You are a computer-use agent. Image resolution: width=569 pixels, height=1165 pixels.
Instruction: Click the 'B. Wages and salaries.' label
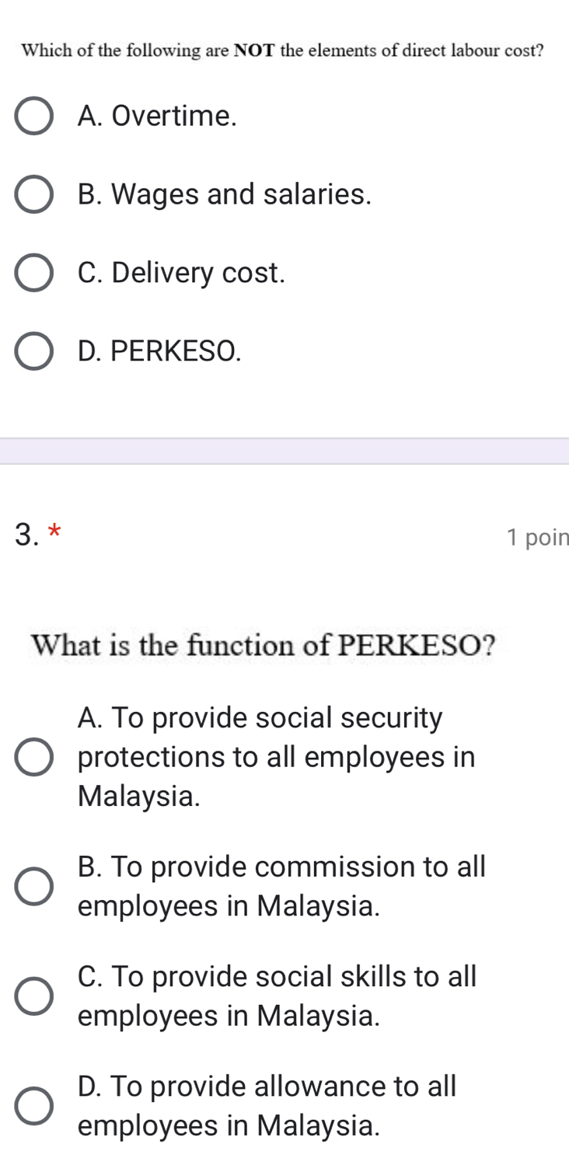(x=225, y=195)
